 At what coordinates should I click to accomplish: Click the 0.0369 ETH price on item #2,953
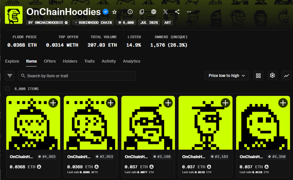(x=80, y=167)
